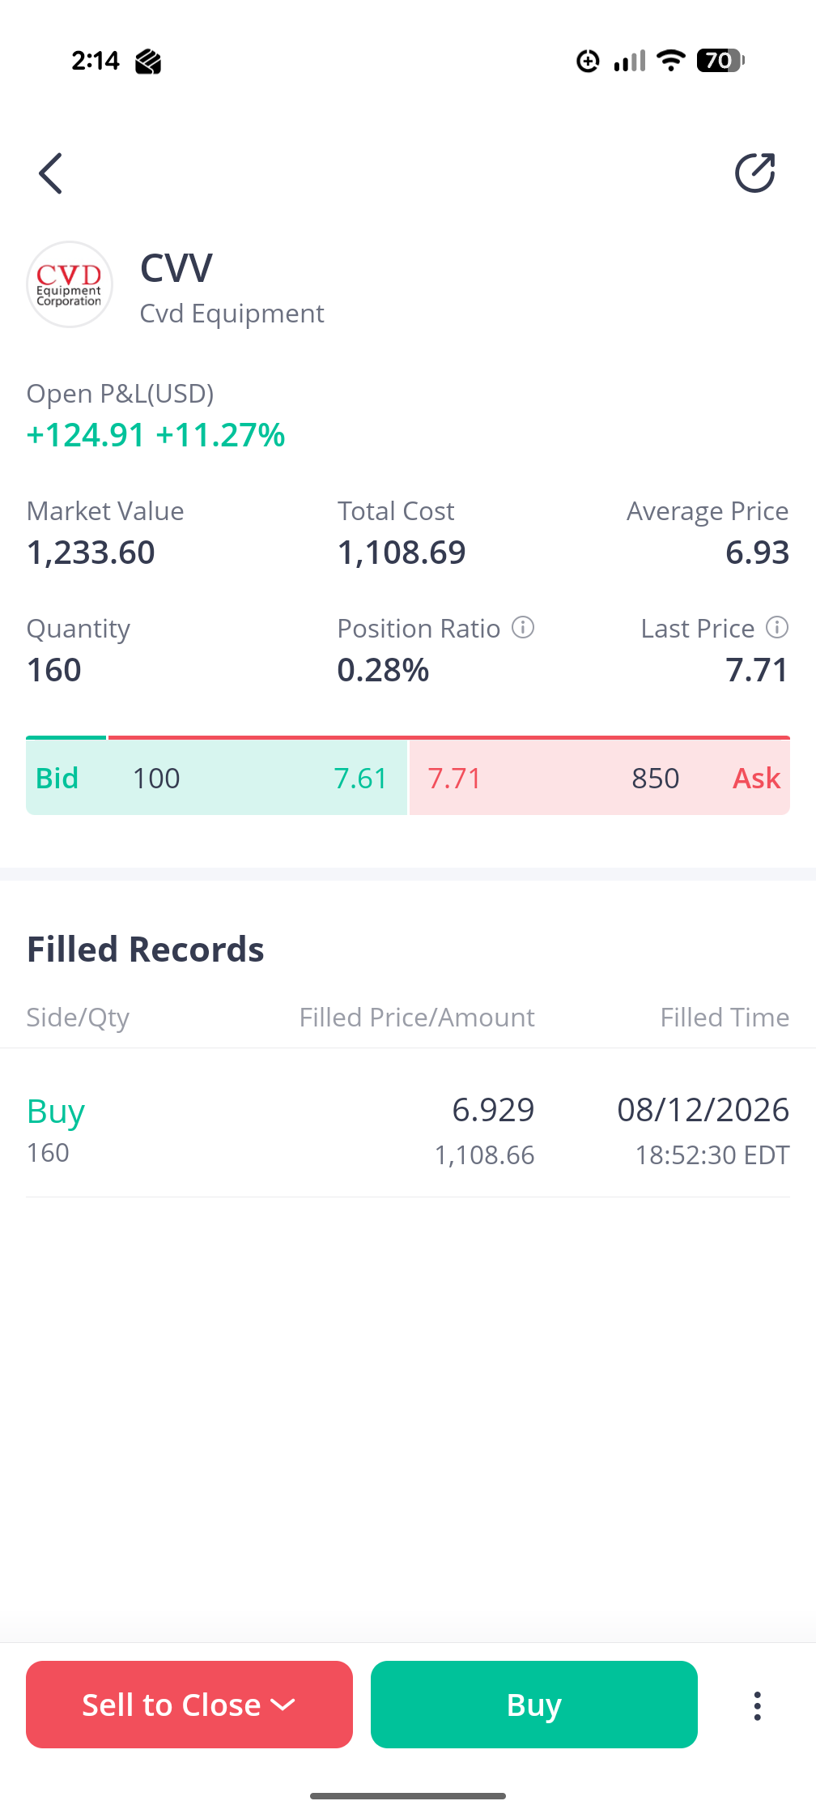
Task: Open the CVD Equipment Corporation logo
Action: tap(70, 284)
